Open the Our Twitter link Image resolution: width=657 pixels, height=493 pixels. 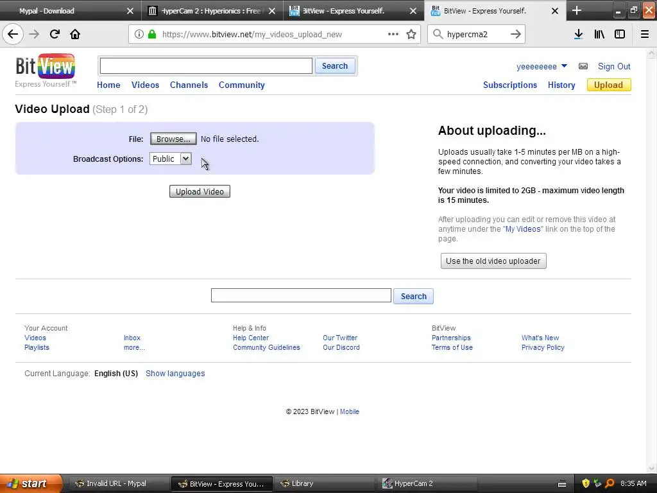[340, 338]
